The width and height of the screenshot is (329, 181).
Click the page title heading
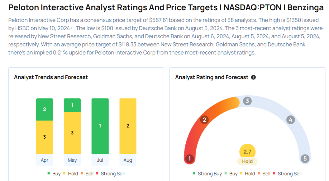click(166, 7)
